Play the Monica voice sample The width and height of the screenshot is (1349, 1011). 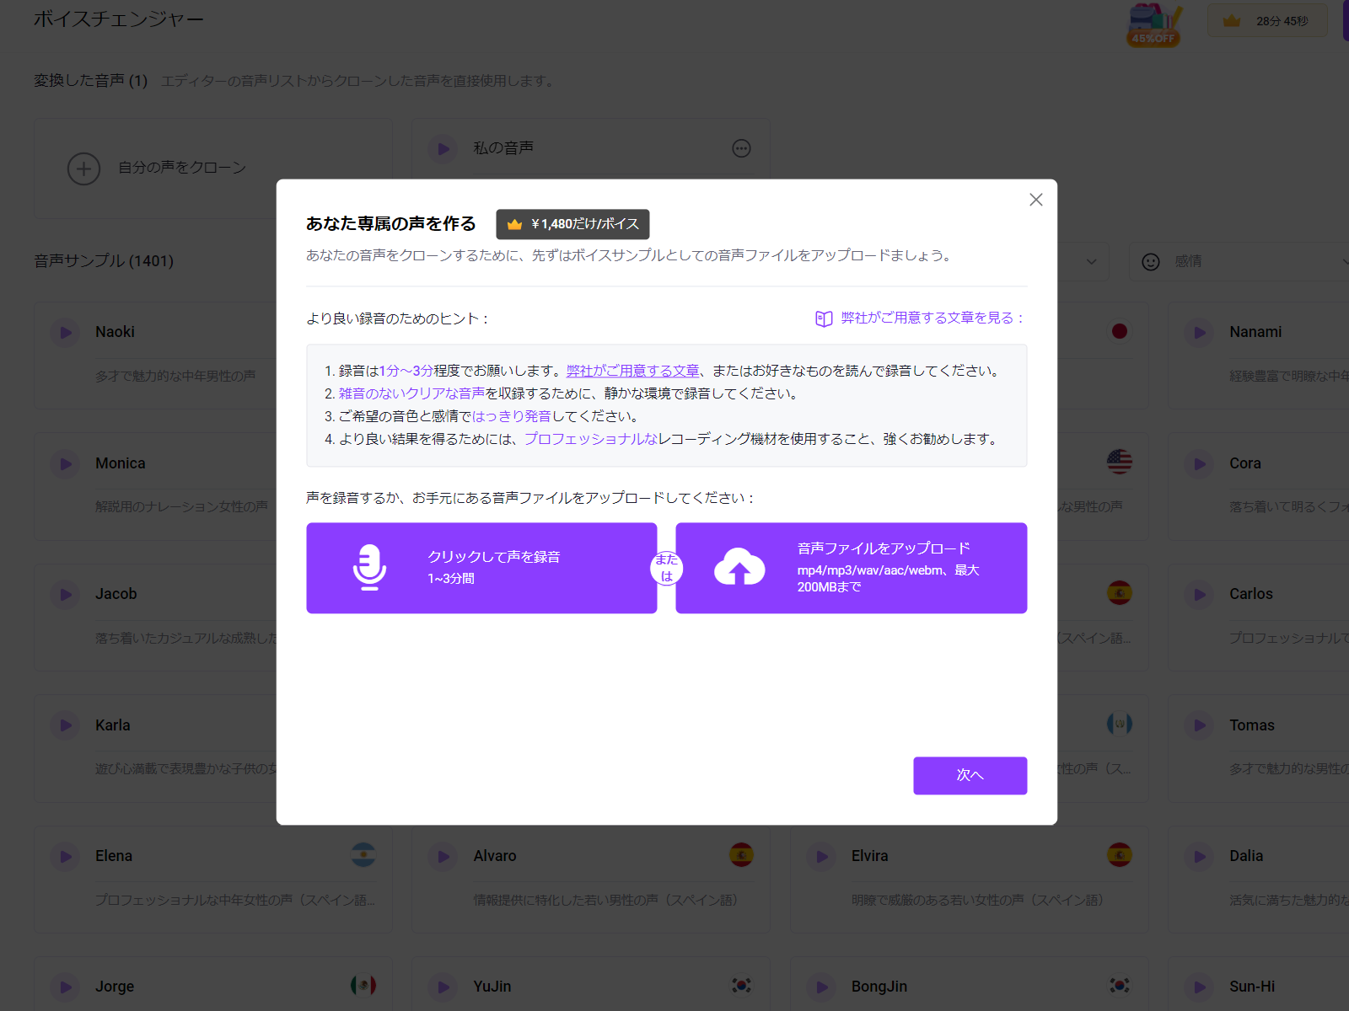click(64, 463)
